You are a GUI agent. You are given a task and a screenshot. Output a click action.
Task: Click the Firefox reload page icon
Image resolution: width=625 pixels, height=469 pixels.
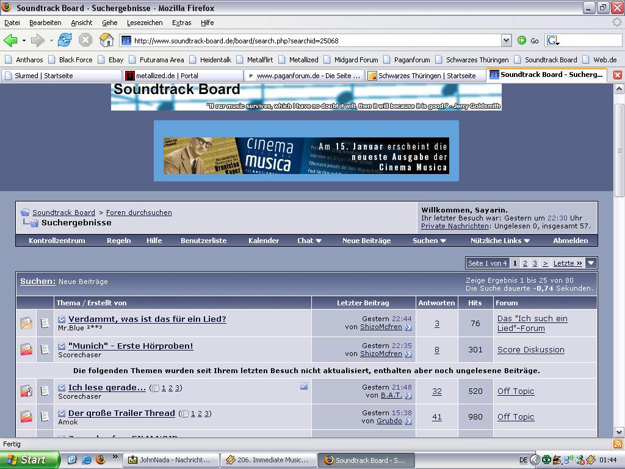[x=65, y=40]
